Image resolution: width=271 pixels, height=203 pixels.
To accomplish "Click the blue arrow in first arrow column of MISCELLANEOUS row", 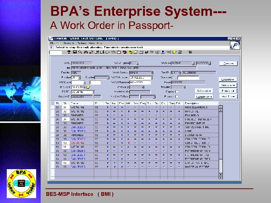I will tap(108, 108).
